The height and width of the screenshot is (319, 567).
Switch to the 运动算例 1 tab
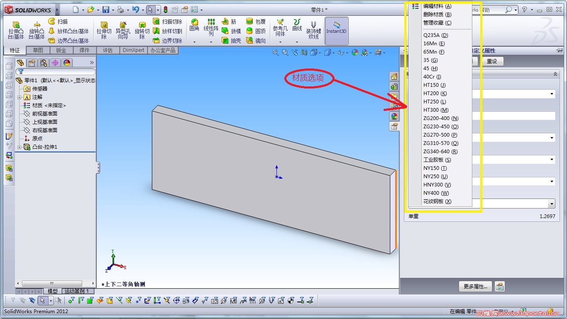click(x=78, y=291)
